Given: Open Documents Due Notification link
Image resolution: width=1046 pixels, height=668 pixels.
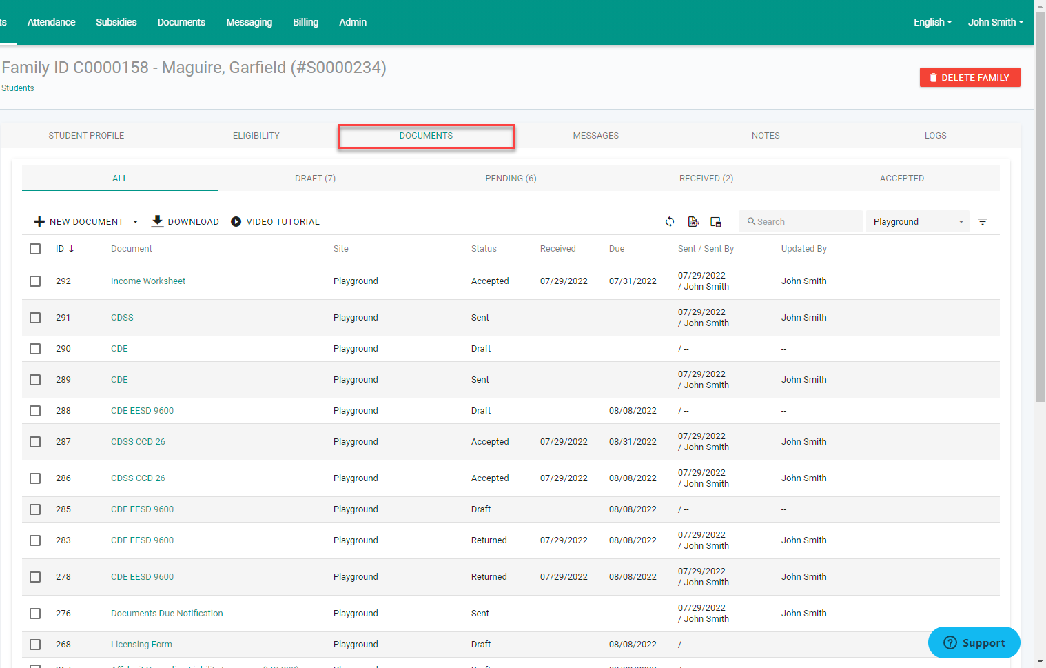Looking at the screenshot, I should (x=167, y=614).
